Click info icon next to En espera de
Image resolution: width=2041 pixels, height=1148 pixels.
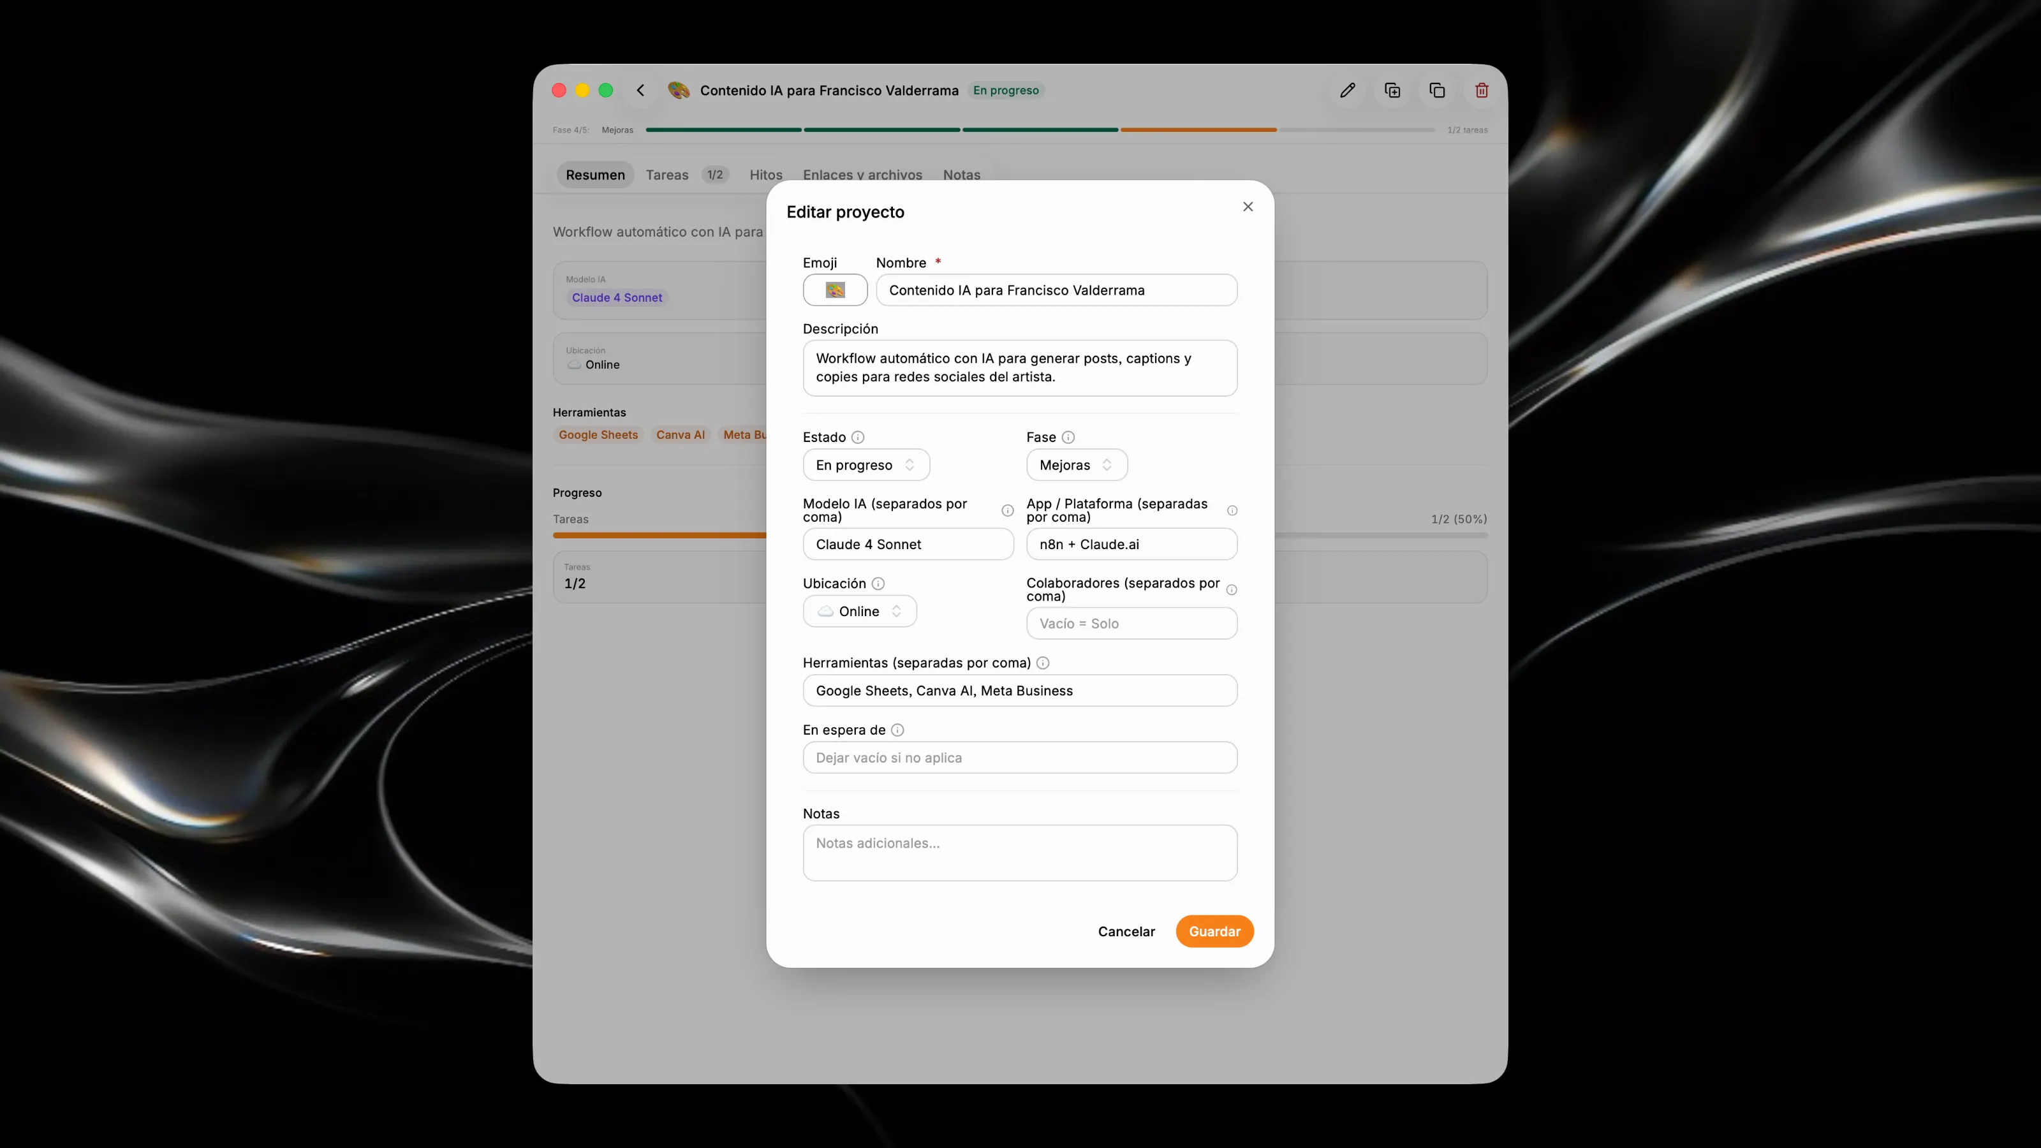pos(897,730)
